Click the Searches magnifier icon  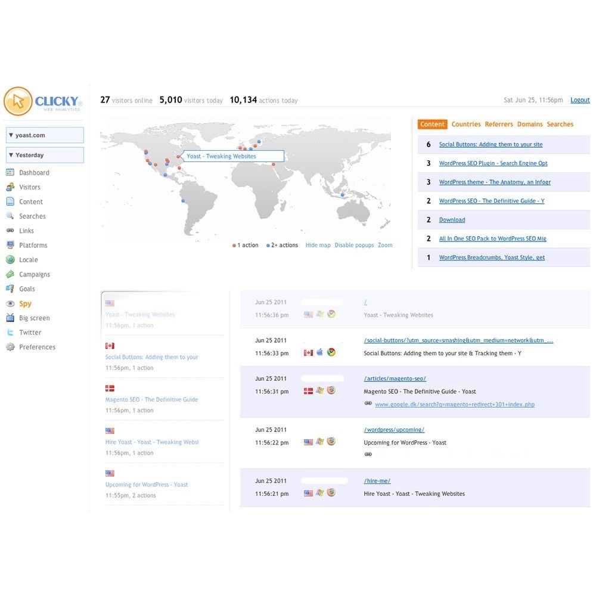point(10,216)
